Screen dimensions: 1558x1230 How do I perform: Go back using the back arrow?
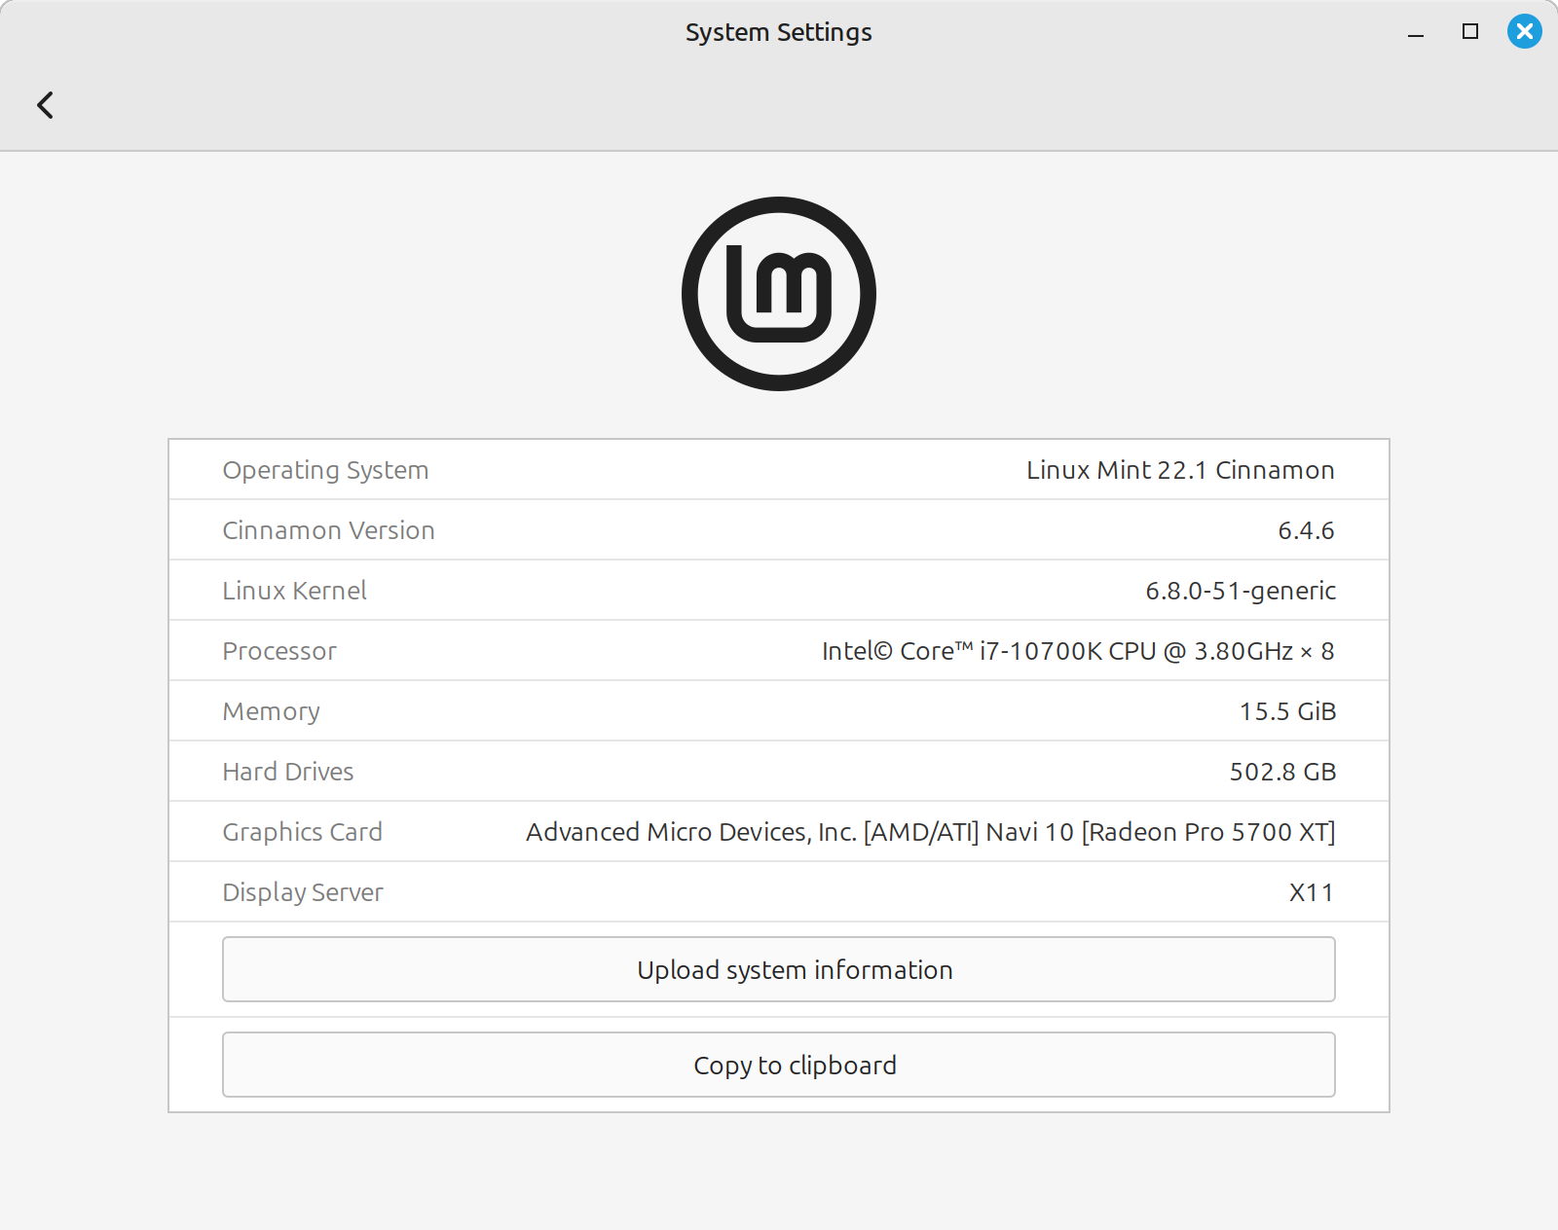coord(45,105)
